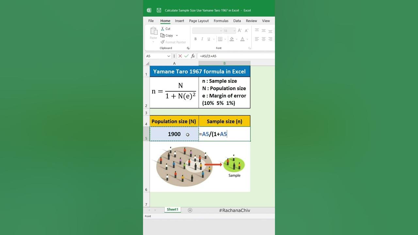Screen dimensions: 418x235
Task: Cut the selection with the scissors icon
Action: [162, 29]
